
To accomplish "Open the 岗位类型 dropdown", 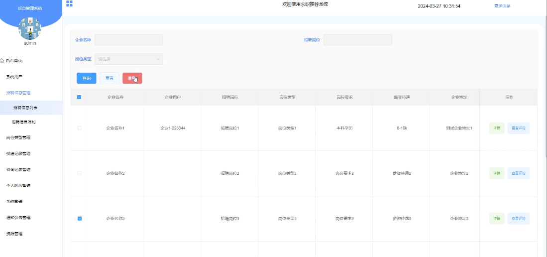I will click(129, 59).
